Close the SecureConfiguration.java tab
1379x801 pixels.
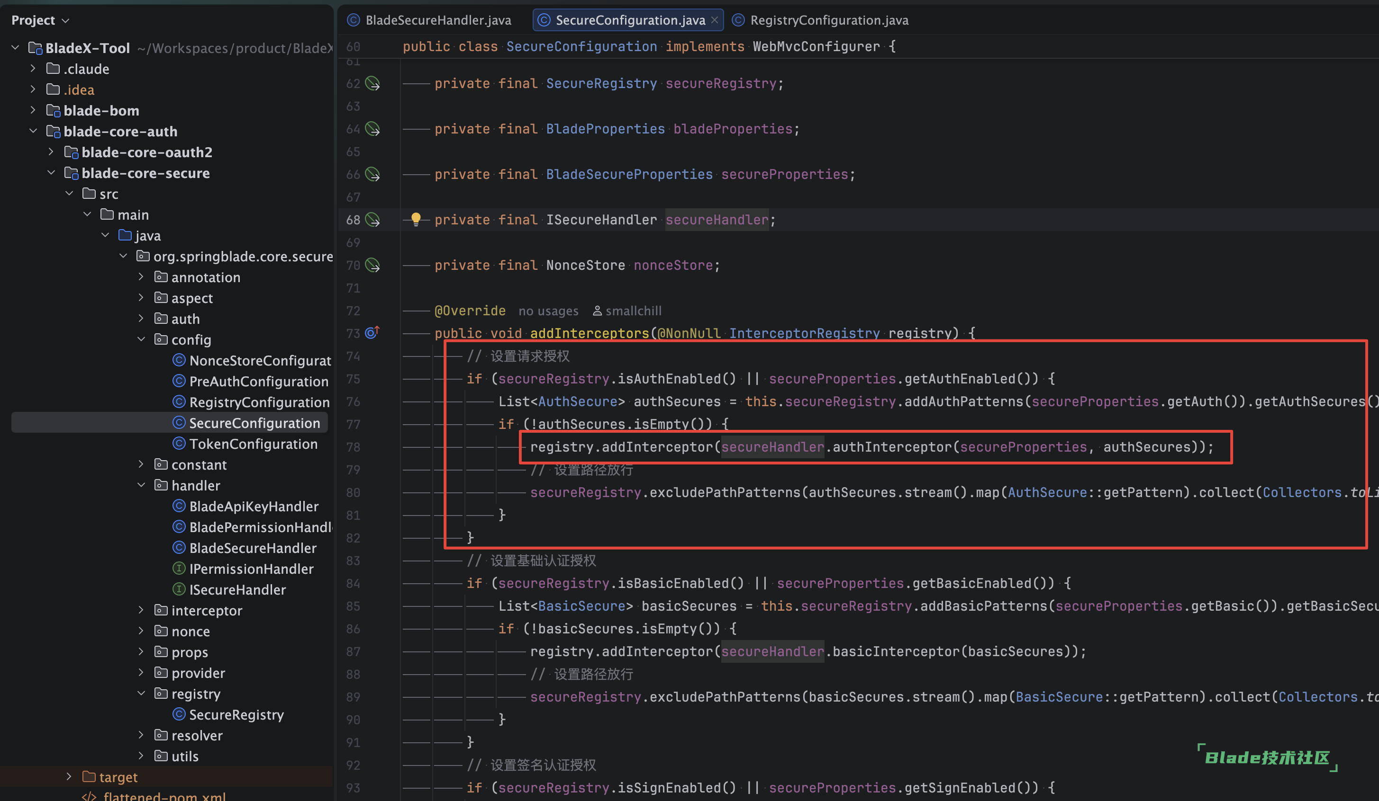tap(715, 20)
